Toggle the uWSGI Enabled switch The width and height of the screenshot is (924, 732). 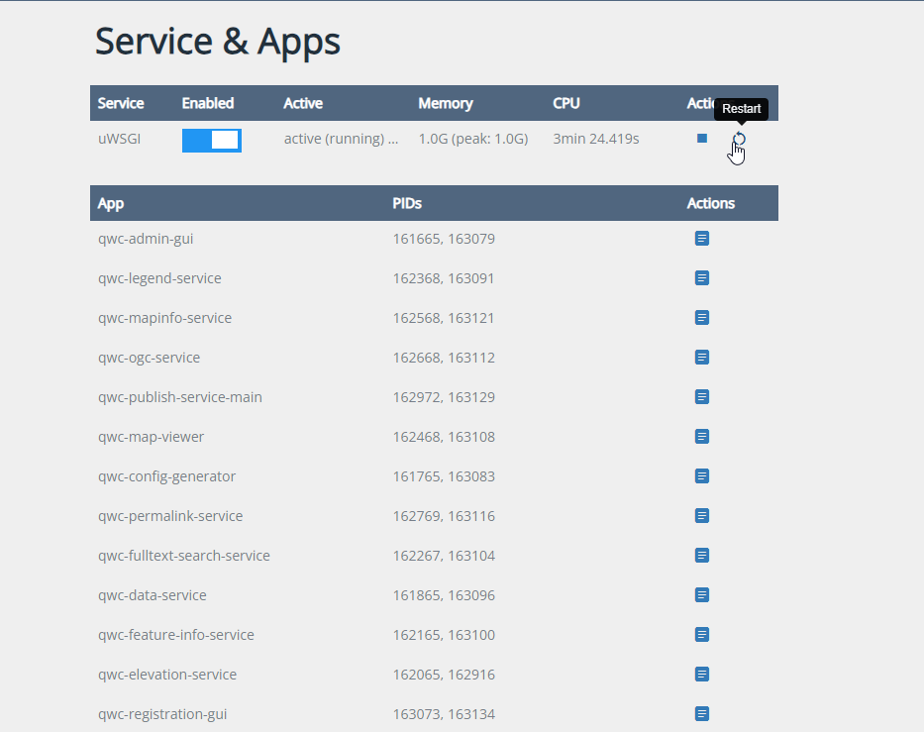click(212, 140)
